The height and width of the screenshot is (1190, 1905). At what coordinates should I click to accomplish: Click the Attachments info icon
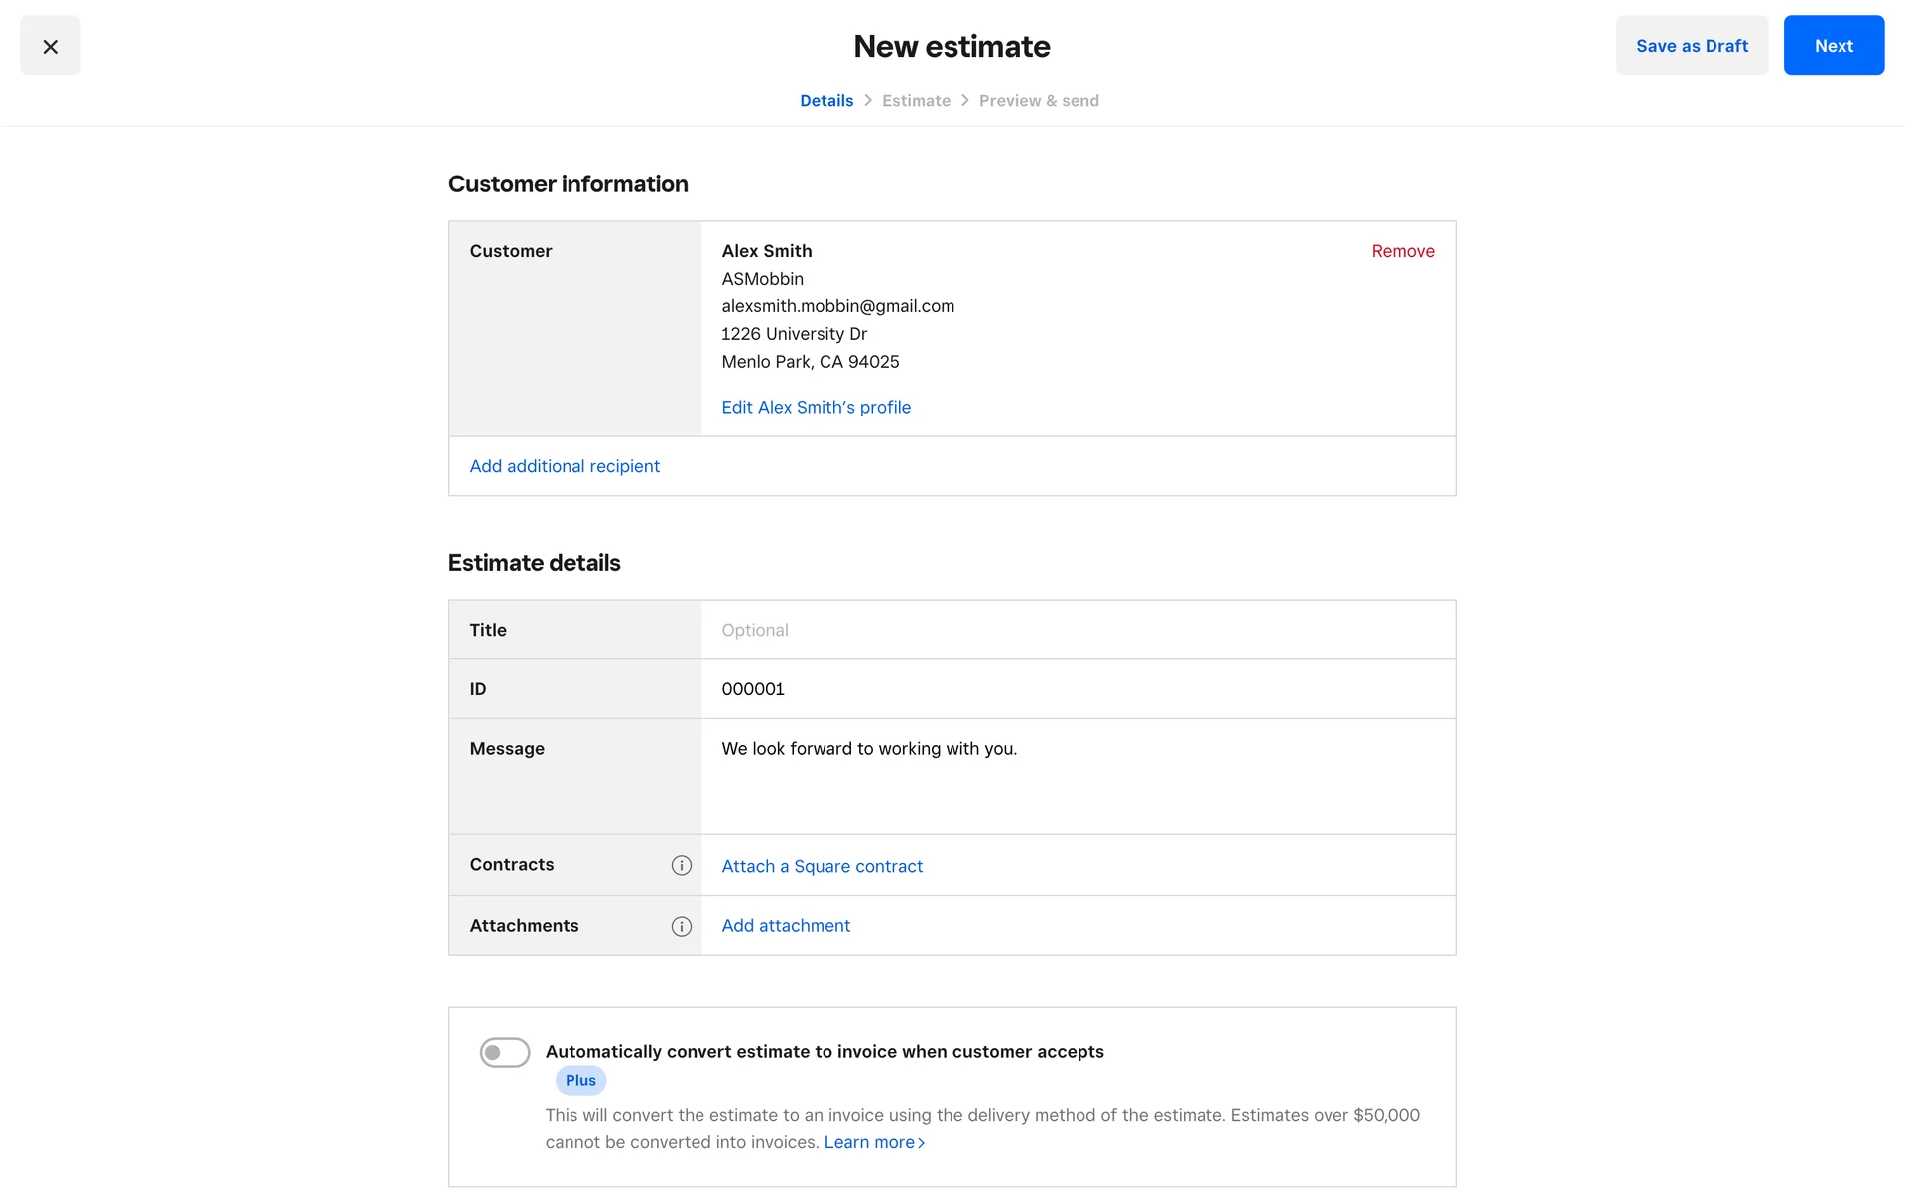coord(681,926)
